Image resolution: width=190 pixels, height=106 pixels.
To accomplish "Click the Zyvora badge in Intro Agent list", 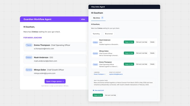I will (95, 54).
